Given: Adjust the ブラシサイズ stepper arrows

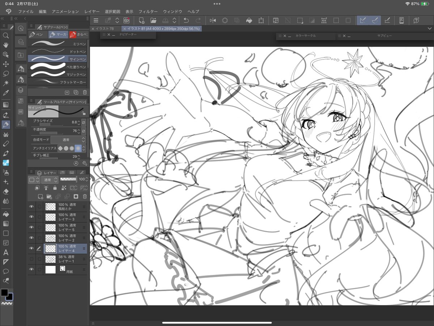Looking at the screenshot, I should pyautogui.click(x=80, y=122).
